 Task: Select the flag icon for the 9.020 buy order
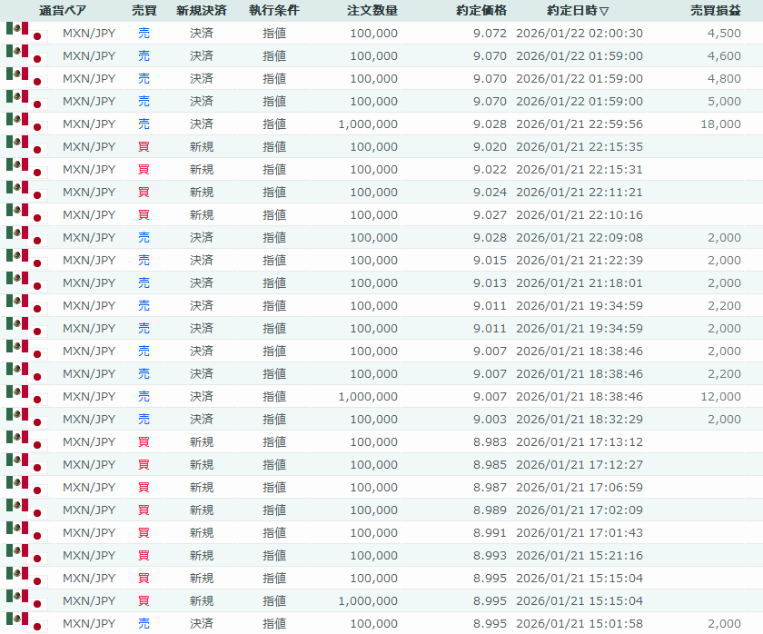tap(25, 146)
